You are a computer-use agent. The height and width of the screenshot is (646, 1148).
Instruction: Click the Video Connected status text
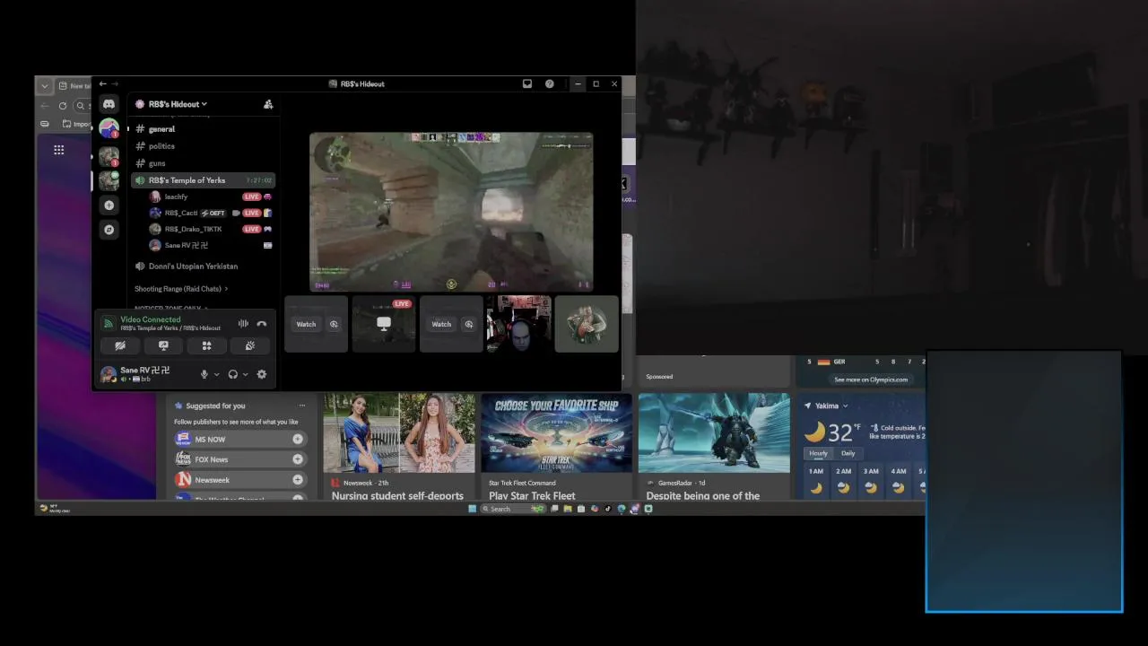[151, 319]
